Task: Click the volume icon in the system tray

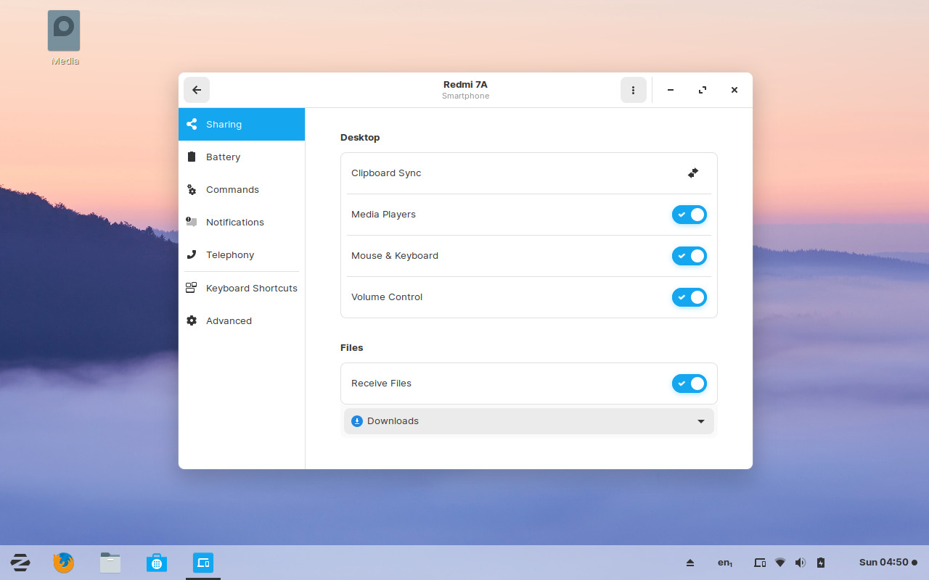Action: (x=801, y=562)
